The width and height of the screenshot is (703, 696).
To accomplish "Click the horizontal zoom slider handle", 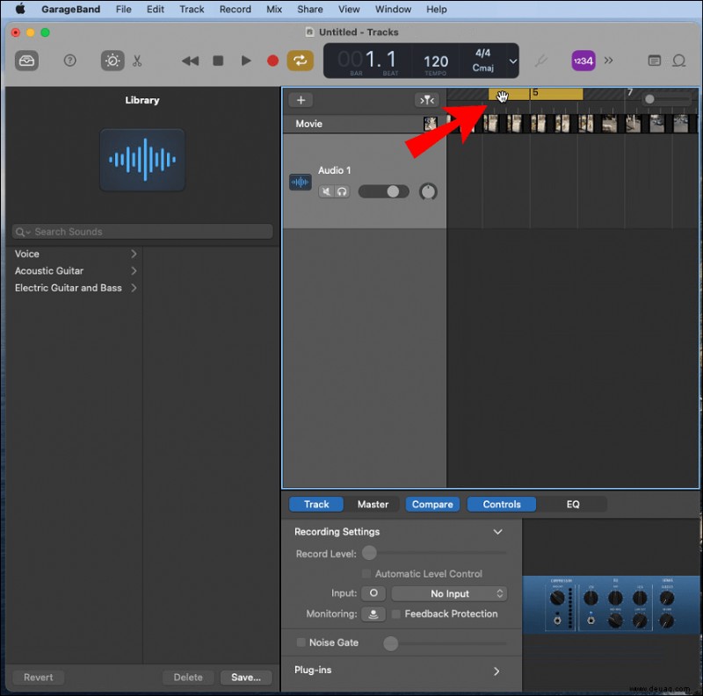I will tap(649, 99).
